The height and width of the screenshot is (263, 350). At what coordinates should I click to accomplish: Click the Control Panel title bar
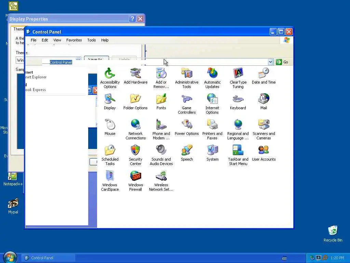pos(147,32)
